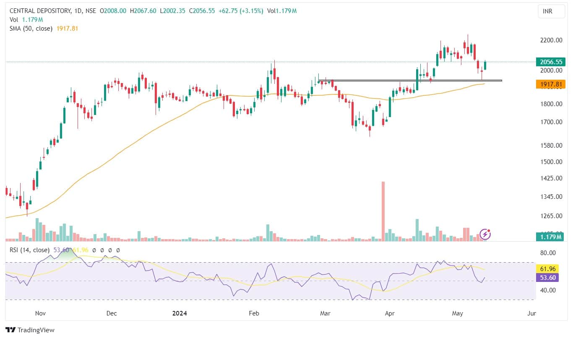Click the TradingView logo
This screenshot has width=573, height=339.
30,330
